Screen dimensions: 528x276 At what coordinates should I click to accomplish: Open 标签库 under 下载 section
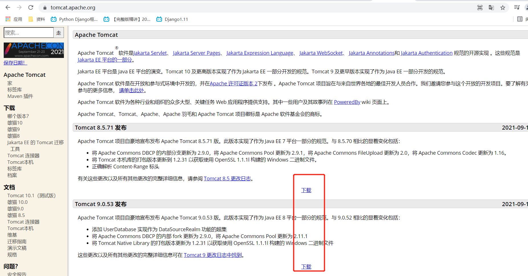15,169
